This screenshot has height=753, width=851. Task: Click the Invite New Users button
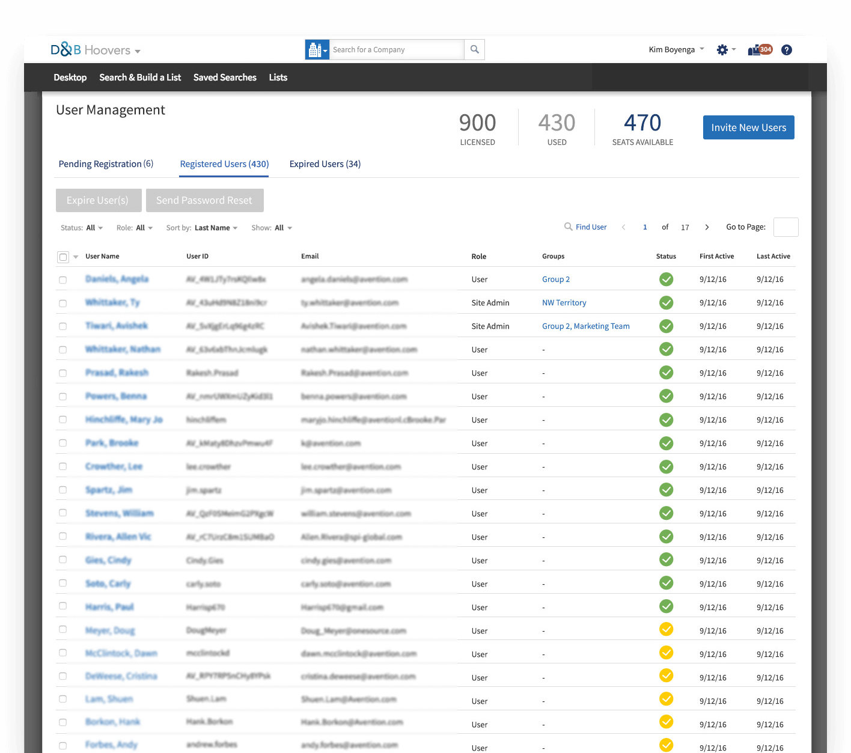(x=748, y=127)
